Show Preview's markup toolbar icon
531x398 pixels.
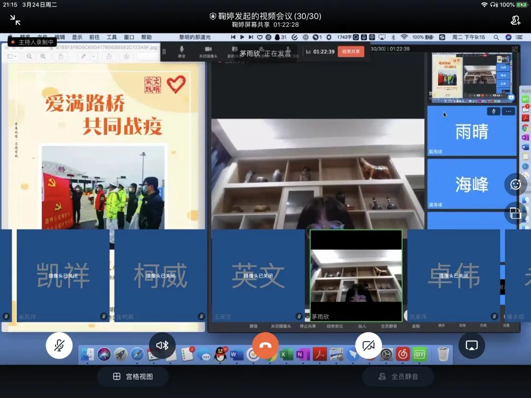click(x=126, y=56)
